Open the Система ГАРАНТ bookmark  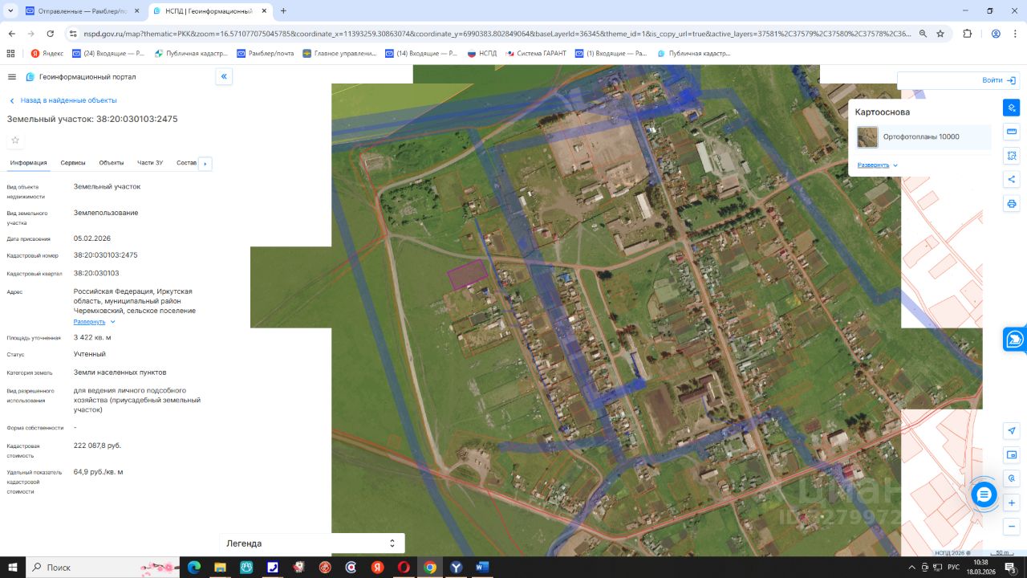click(535, 53)
